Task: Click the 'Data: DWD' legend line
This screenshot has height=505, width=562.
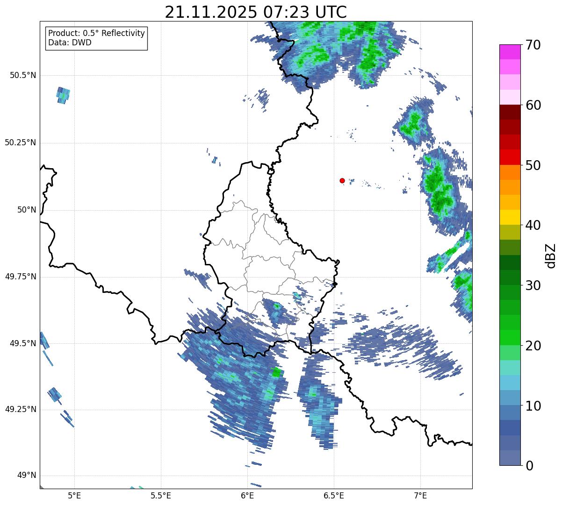Action: pos(70,43)
